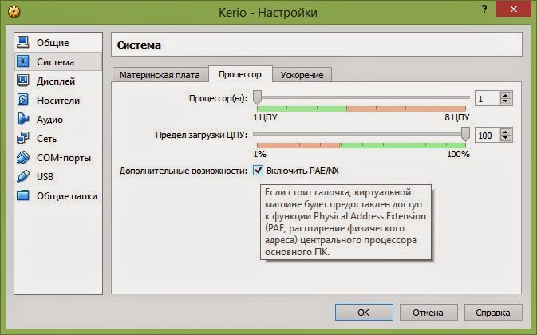The height and width of the screenshot is (335, 537).
Task: Open help via Справка button
Action: pyautogui.click(x=493, y=312)
